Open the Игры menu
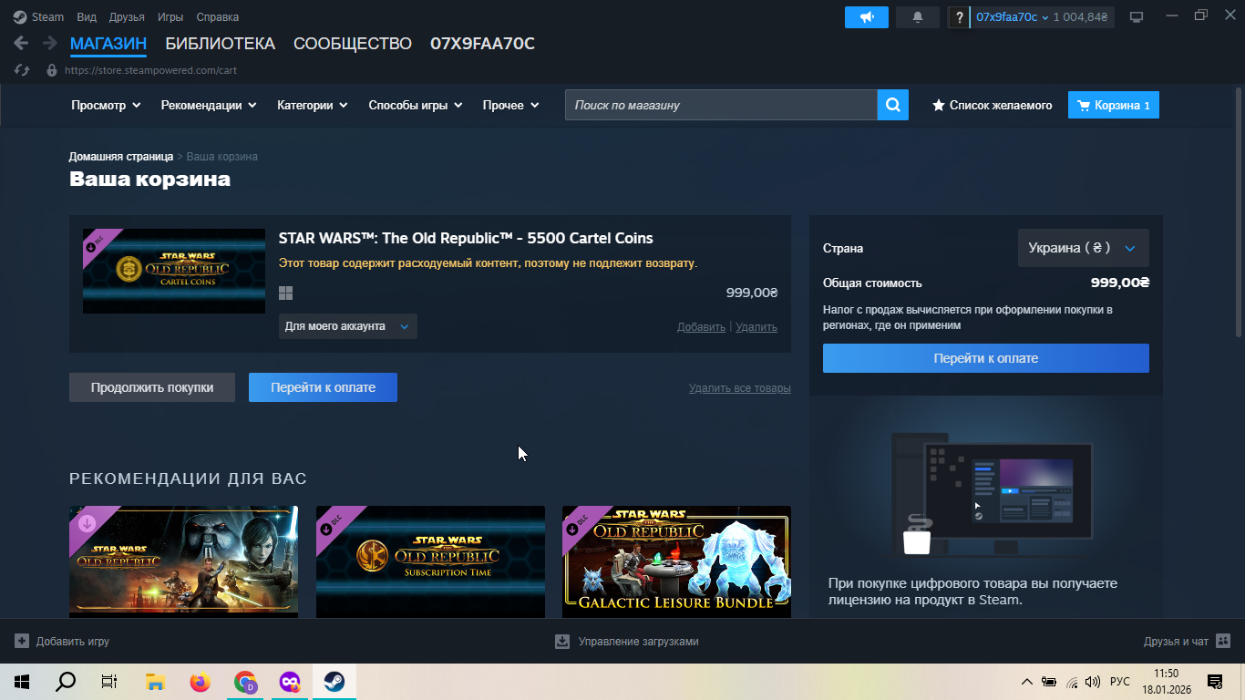The image size is (1245, 700). (x=170, y=17)
